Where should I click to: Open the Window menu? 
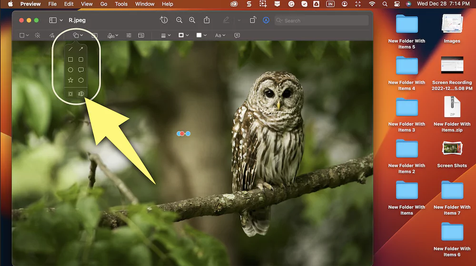(145, 4)
